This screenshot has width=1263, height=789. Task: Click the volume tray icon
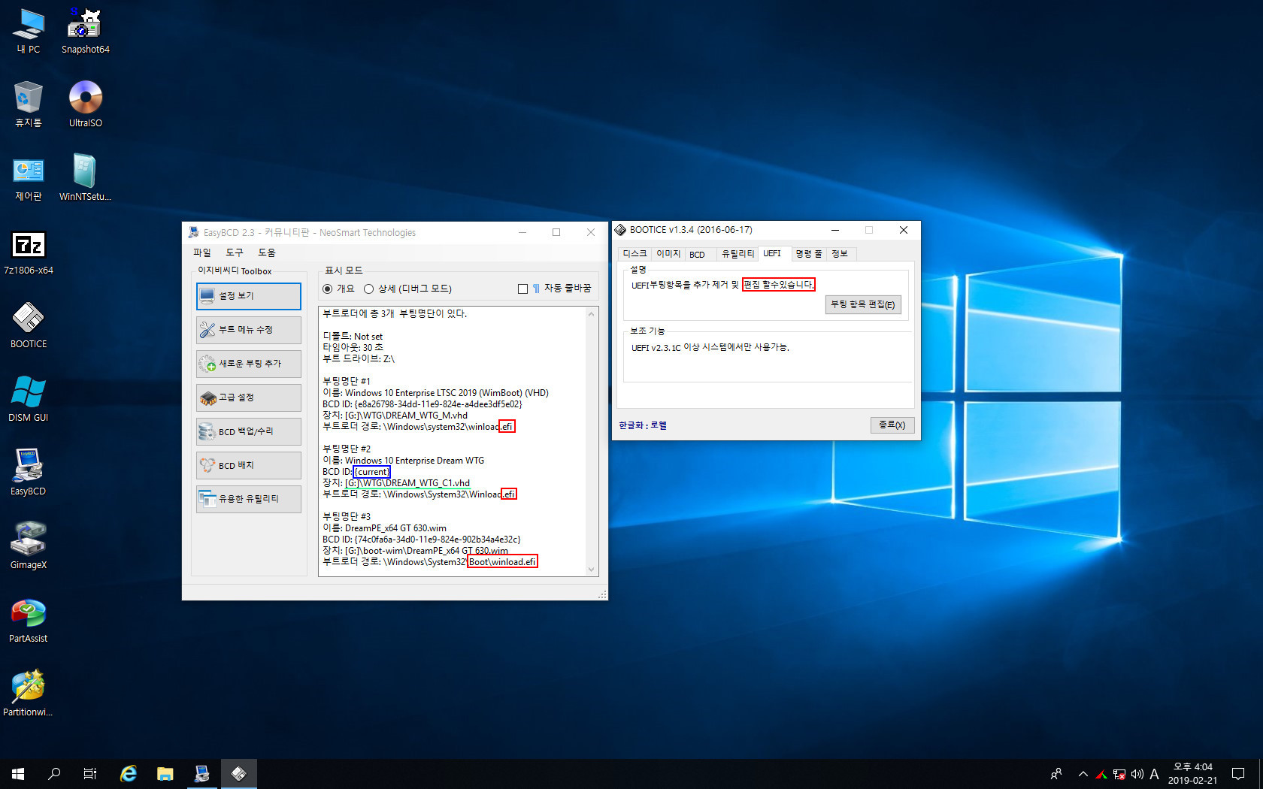1137,773
